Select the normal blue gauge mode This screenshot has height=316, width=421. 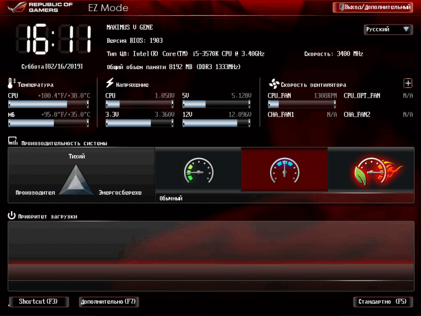[x=284, y=170]
